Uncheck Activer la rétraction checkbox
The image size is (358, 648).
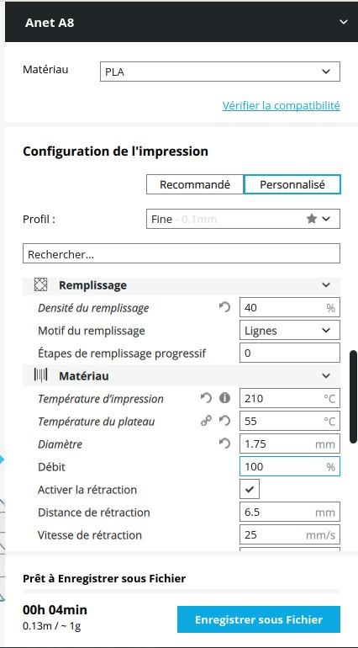pos(250,490)
